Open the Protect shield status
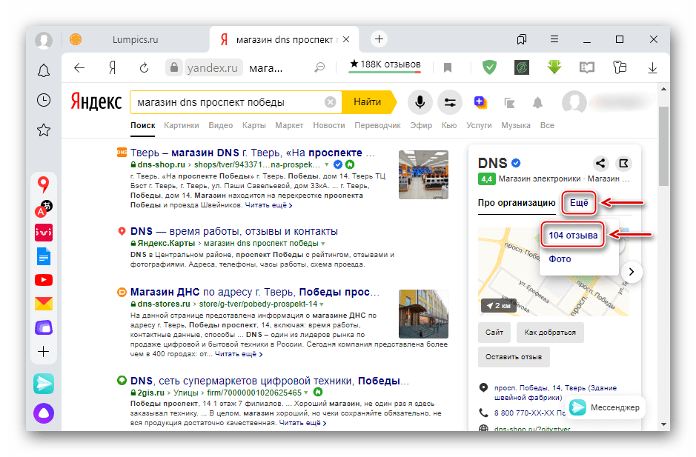 coord(489,67)
